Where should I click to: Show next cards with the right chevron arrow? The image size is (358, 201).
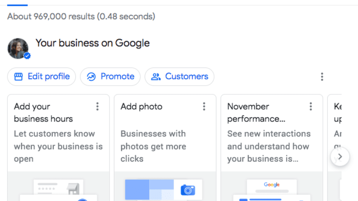click(340, 156)
